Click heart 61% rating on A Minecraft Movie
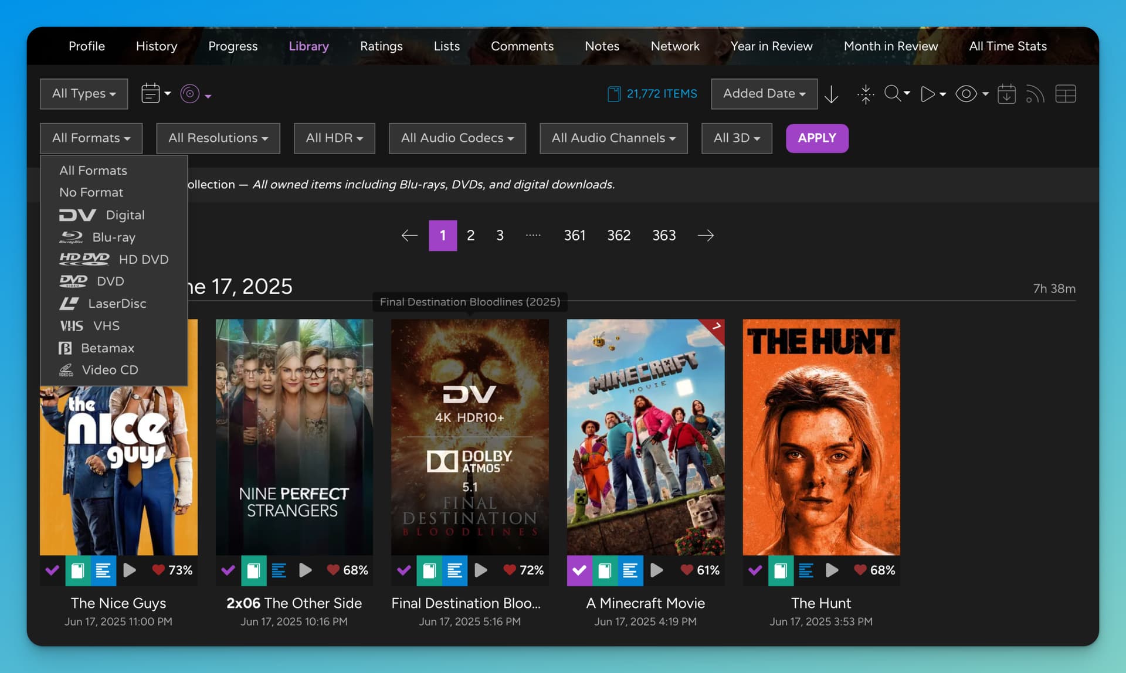The height and width of the screenshot is (673, 1126). [x=700, y=570]
